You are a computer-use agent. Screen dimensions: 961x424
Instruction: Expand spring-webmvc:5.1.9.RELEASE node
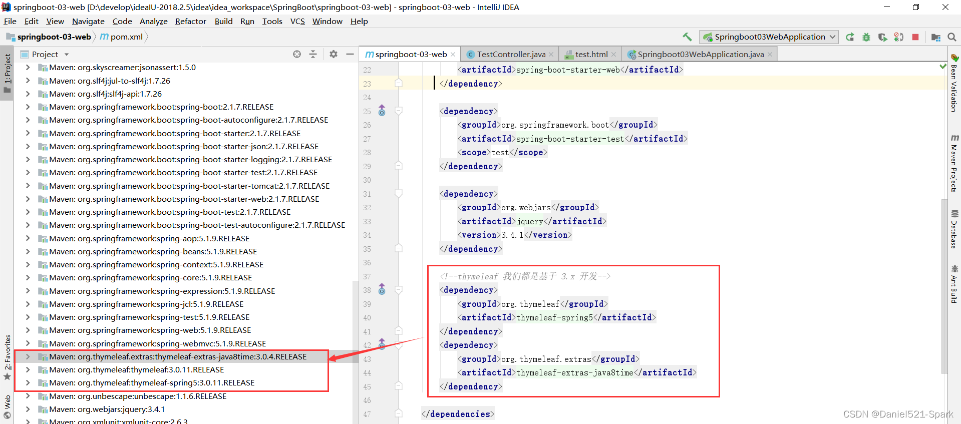[28, 344]
